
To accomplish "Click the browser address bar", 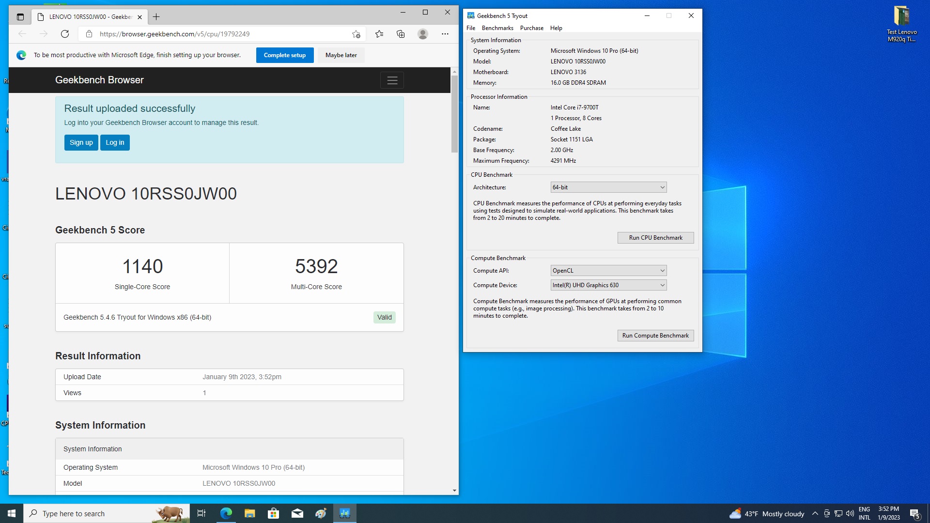I will tap(223, 34).
